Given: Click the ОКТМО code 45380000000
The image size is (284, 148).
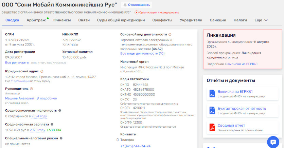Looking at the screenshot, I should pos(144,94).
